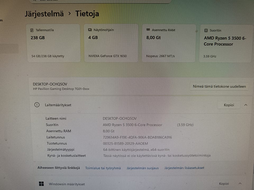Collapse the Laitemääritykset section chevron
This screenshot has width=254, height=190.
click(246, 105)
